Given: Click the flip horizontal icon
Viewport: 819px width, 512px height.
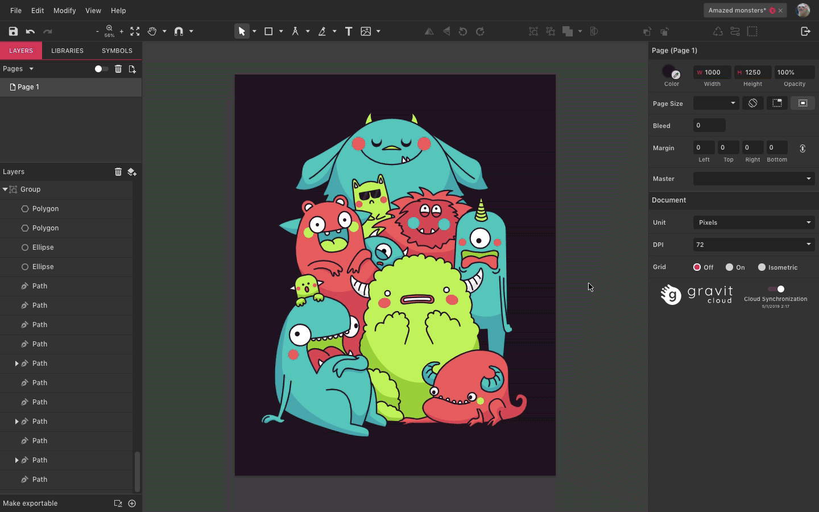Looking at the screenshot, I should [429, 31].
